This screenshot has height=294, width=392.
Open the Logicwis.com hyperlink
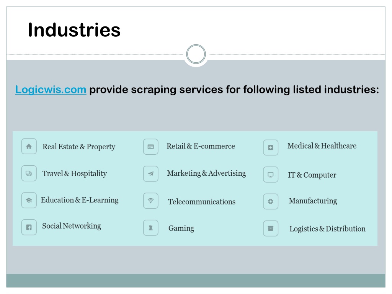(51, 90)
